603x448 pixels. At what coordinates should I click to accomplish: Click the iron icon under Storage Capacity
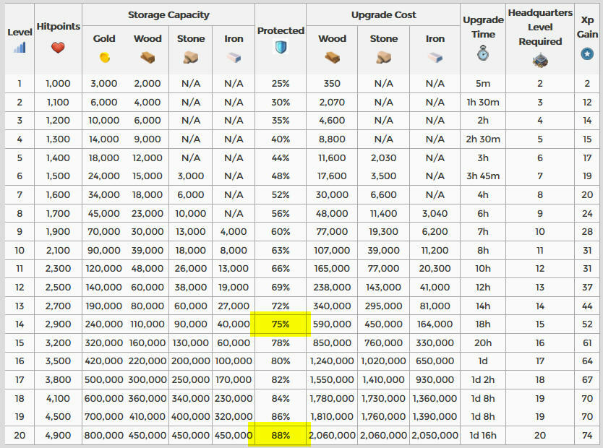point(234,57)
